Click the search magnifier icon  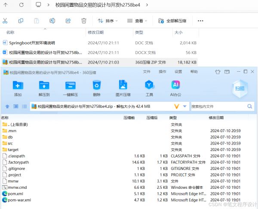tap(249, 106)
